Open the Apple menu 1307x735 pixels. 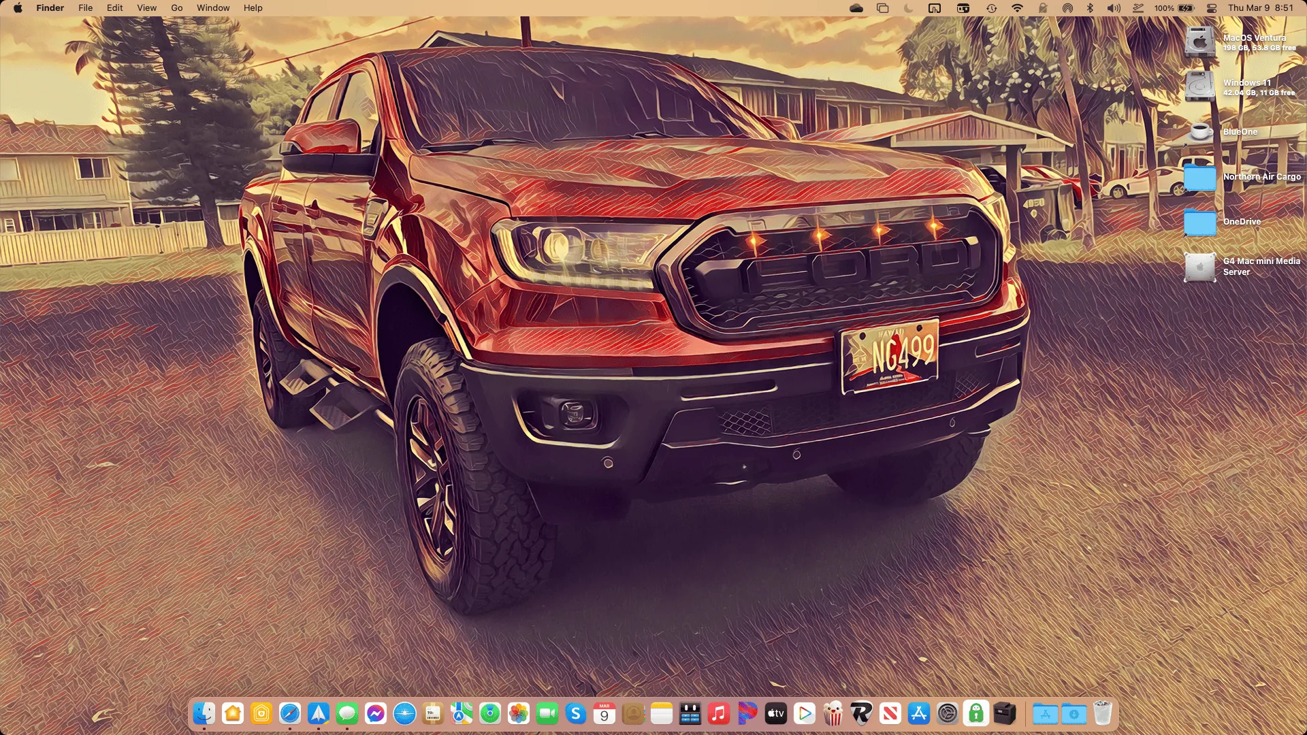coord(18,8)
